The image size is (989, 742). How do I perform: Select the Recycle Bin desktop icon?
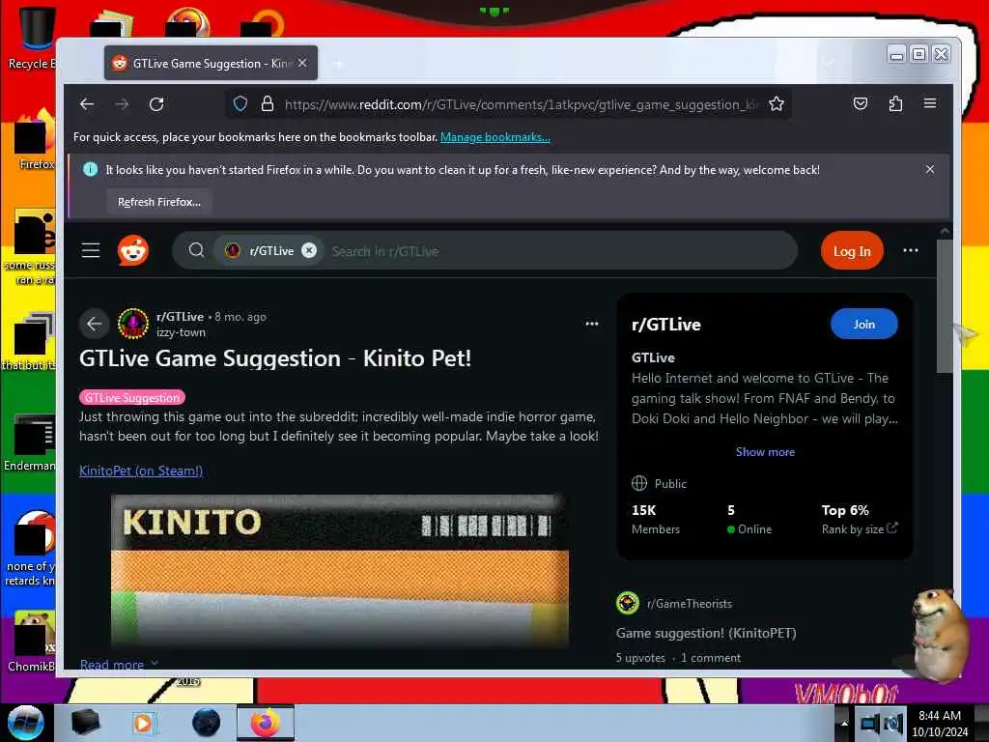pos(32,38)
